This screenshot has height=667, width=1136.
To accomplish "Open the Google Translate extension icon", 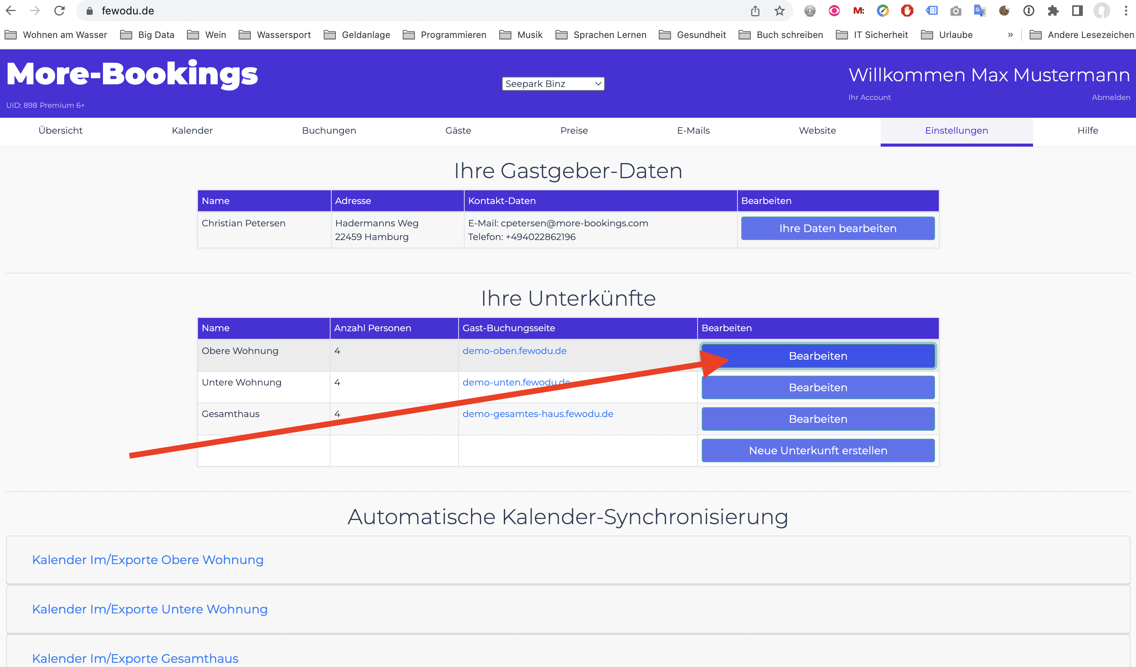I will tap(979, 11).
